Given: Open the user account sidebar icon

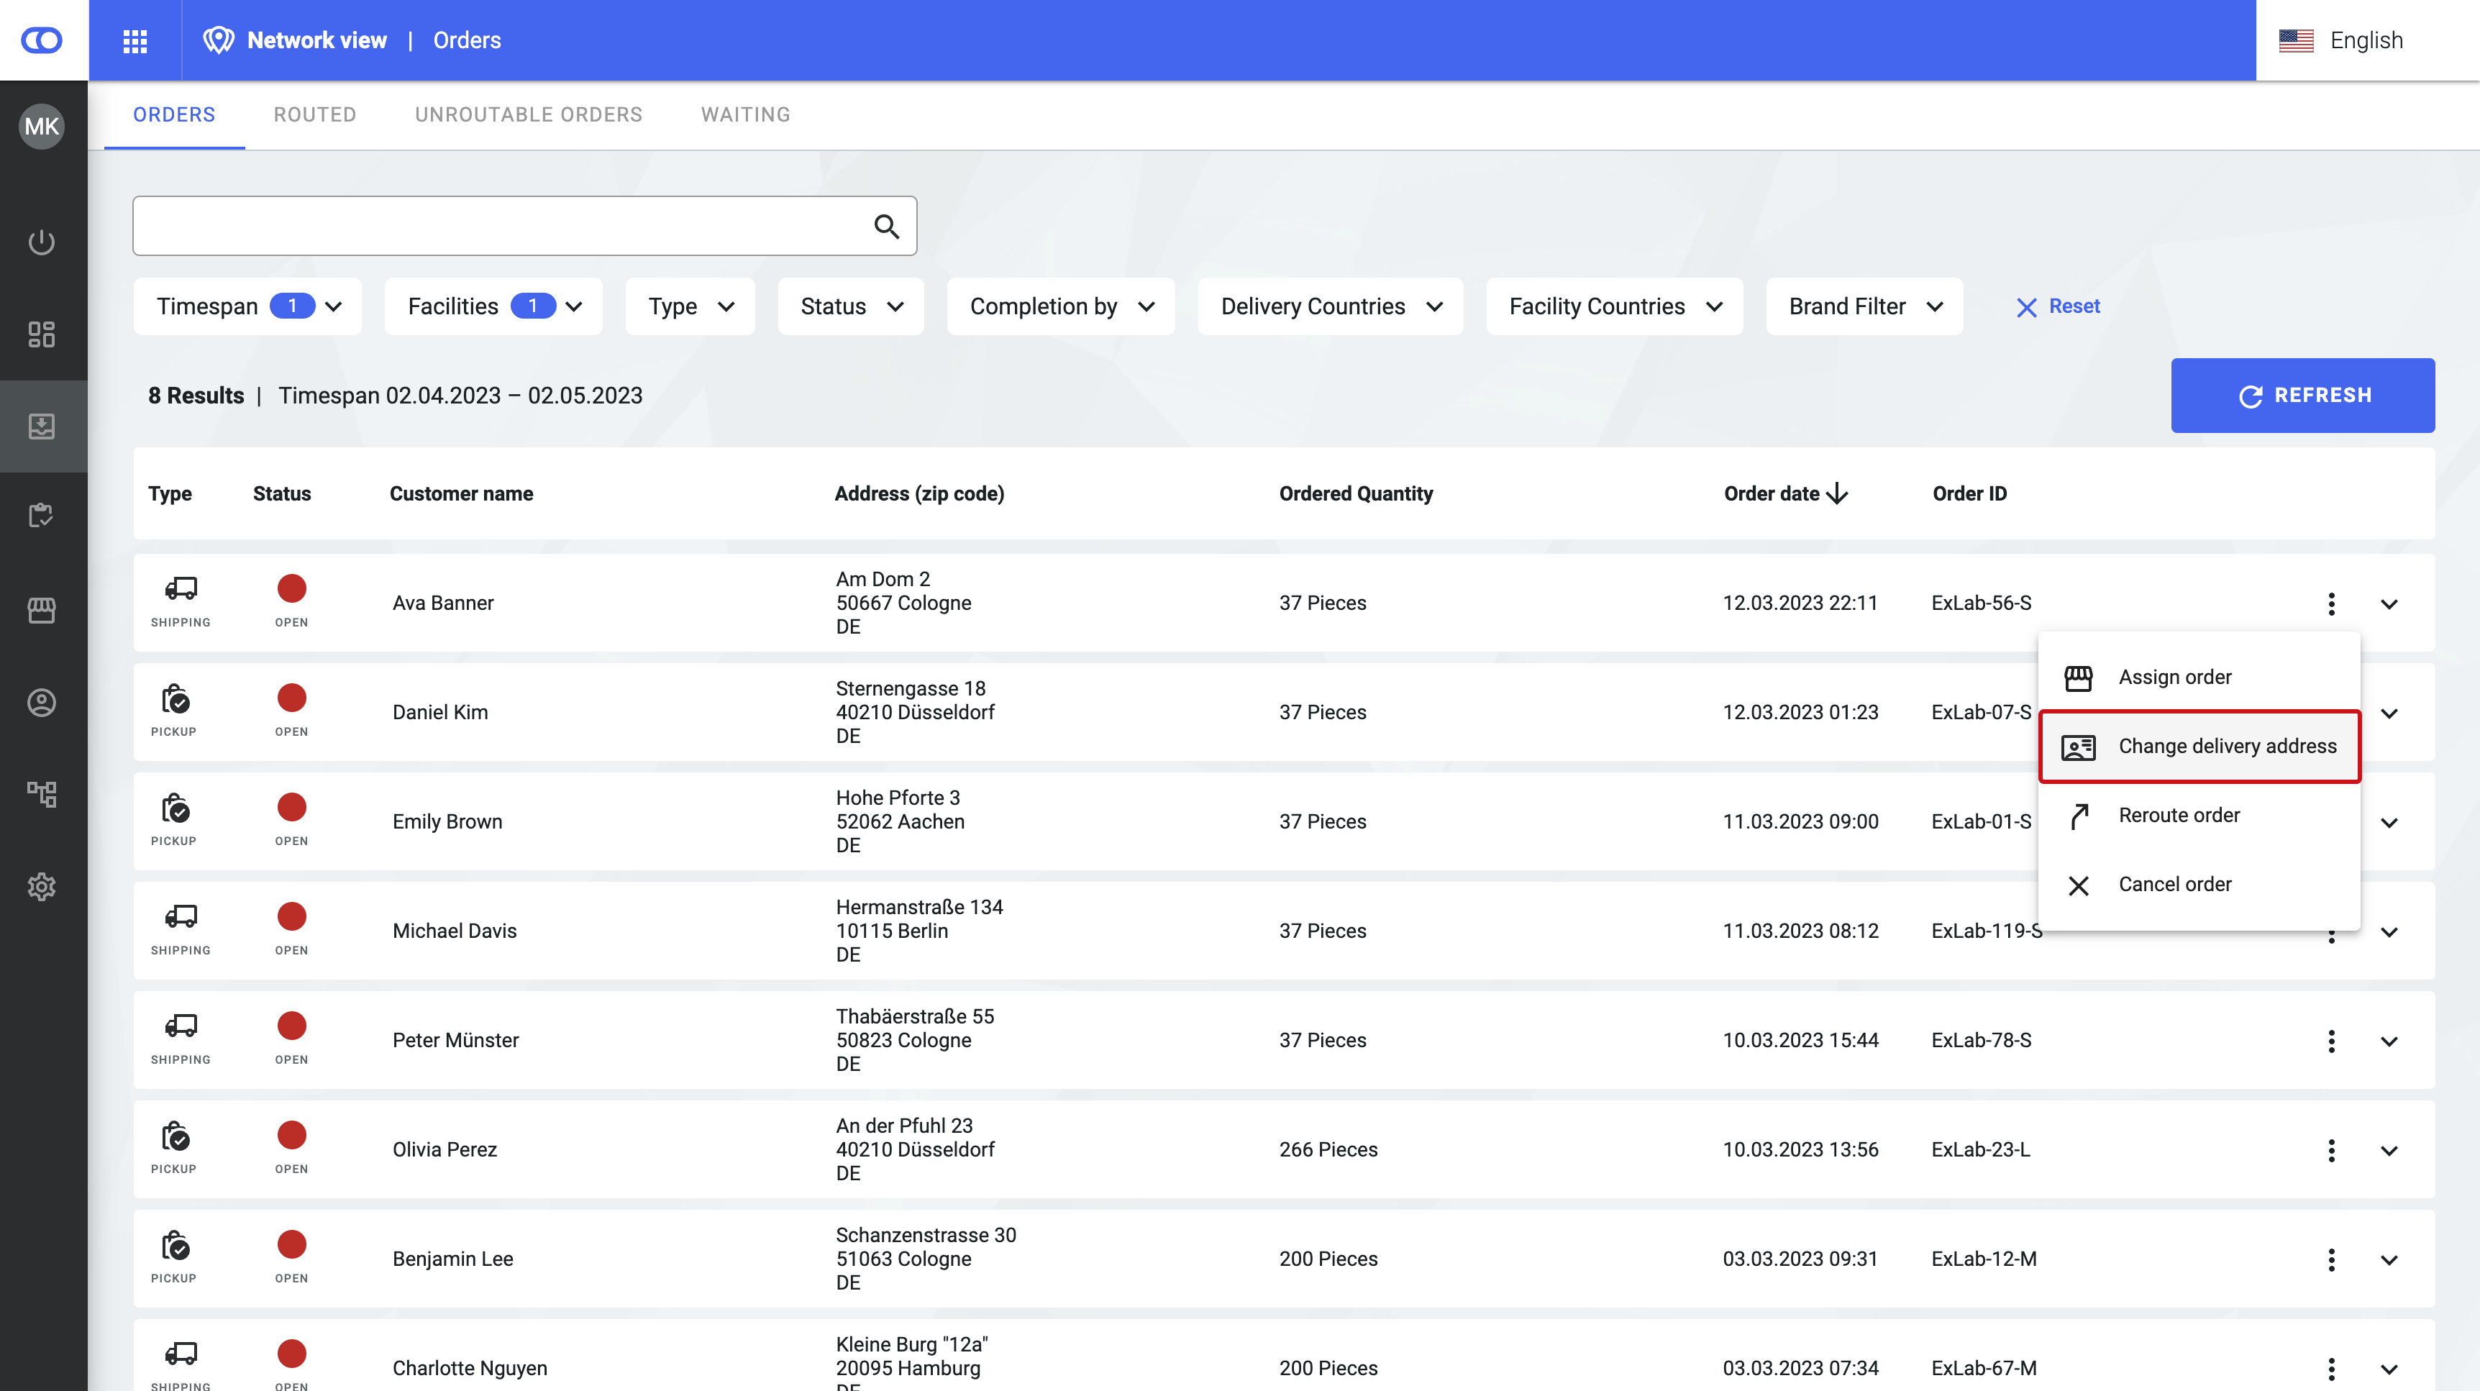Looking at the screenshot, I should pyautogui.click(x=42, y=703).
